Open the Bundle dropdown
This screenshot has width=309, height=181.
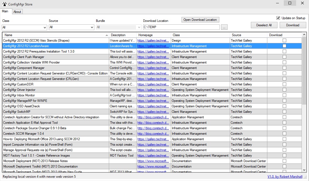(x=139, y=27)
